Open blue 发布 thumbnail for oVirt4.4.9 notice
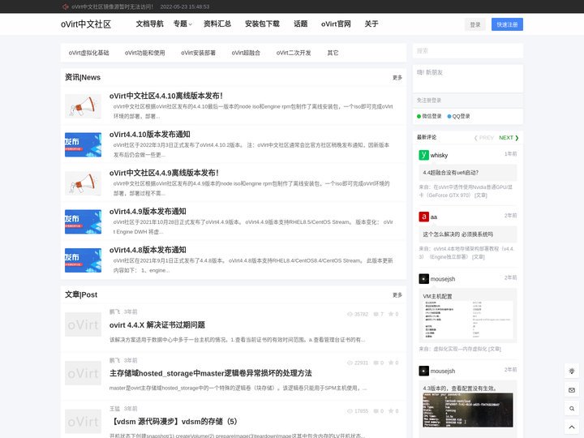The width and height of the screenshot is (584, 438). (83, 221)
